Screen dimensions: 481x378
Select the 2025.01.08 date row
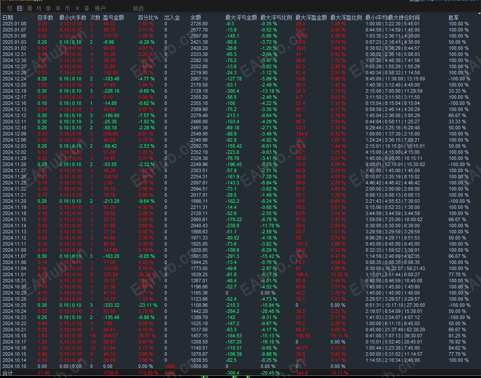click(x=14, y=24)
